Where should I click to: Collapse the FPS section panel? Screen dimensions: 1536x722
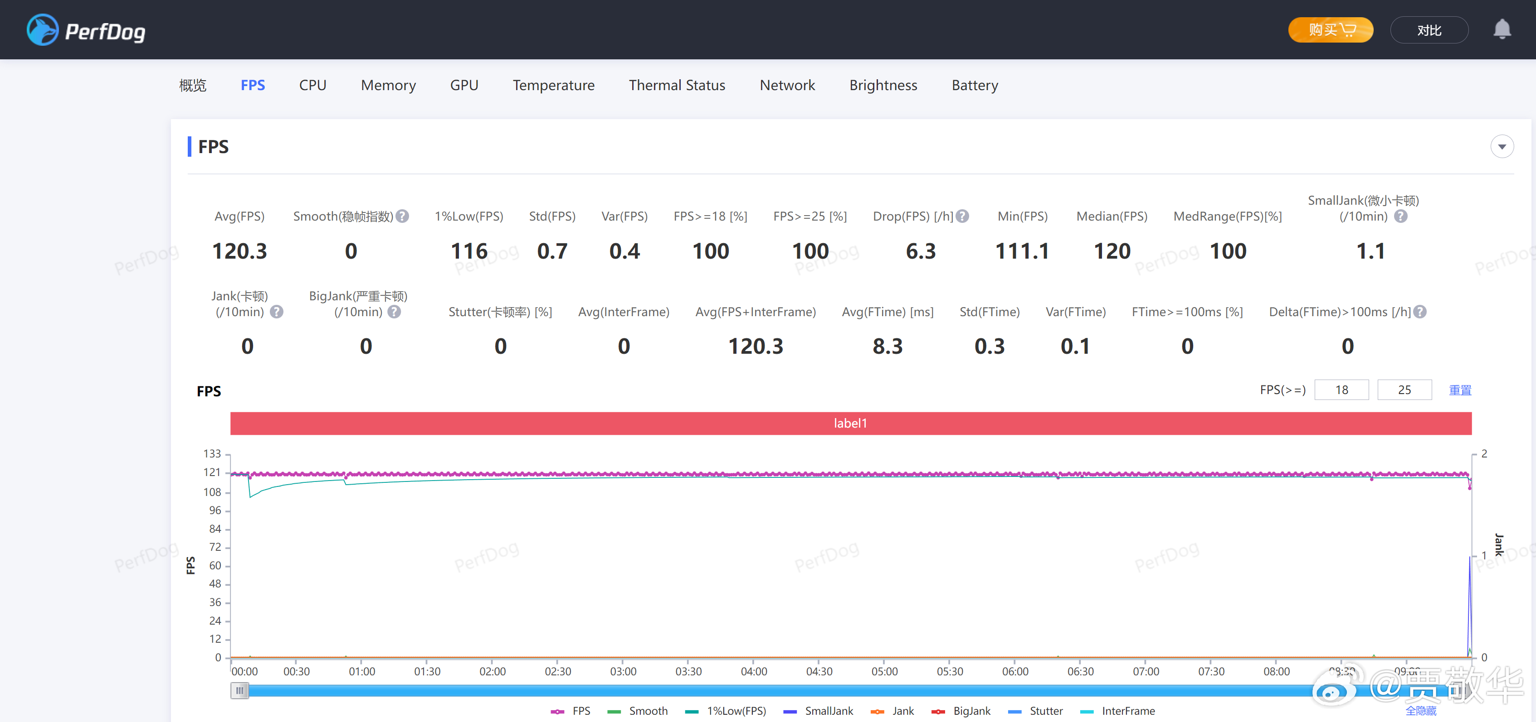(1502, 147)
